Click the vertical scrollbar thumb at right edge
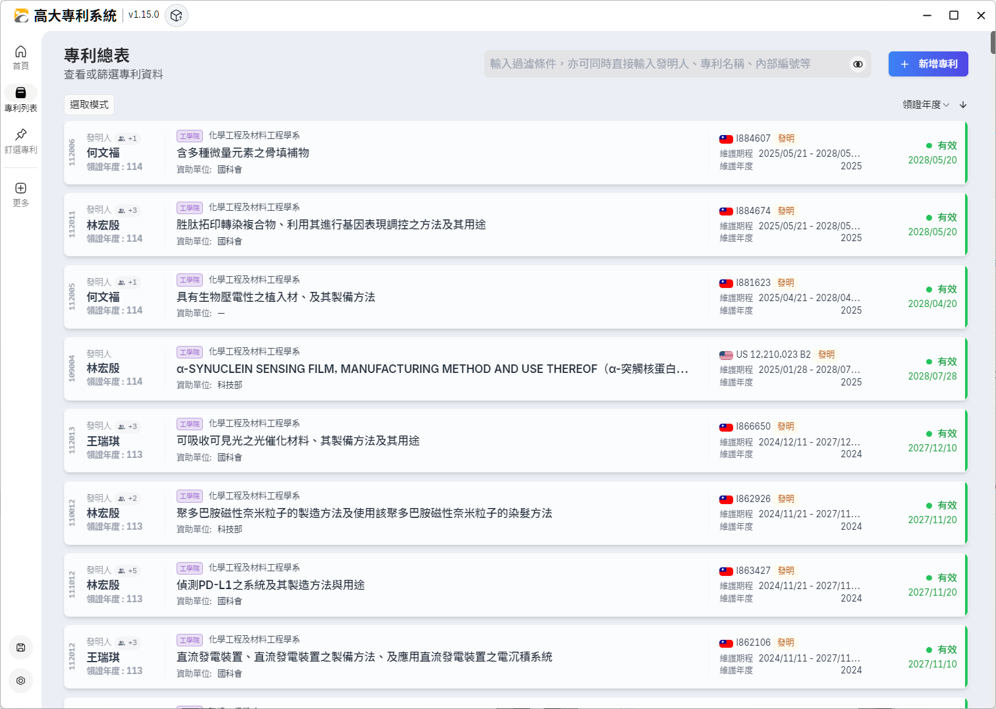The width and height of the screenshot is (996, 709). (x=992, y=43)
